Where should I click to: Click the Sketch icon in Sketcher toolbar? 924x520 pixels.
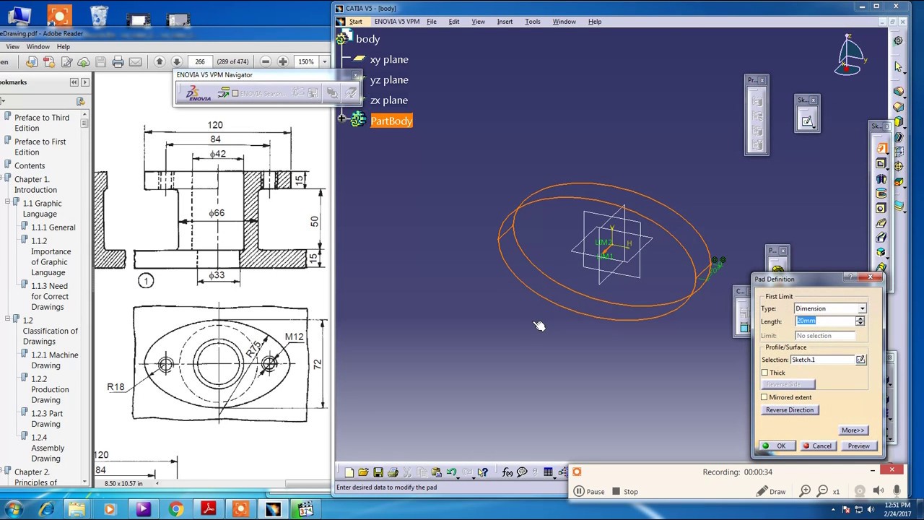807,121
